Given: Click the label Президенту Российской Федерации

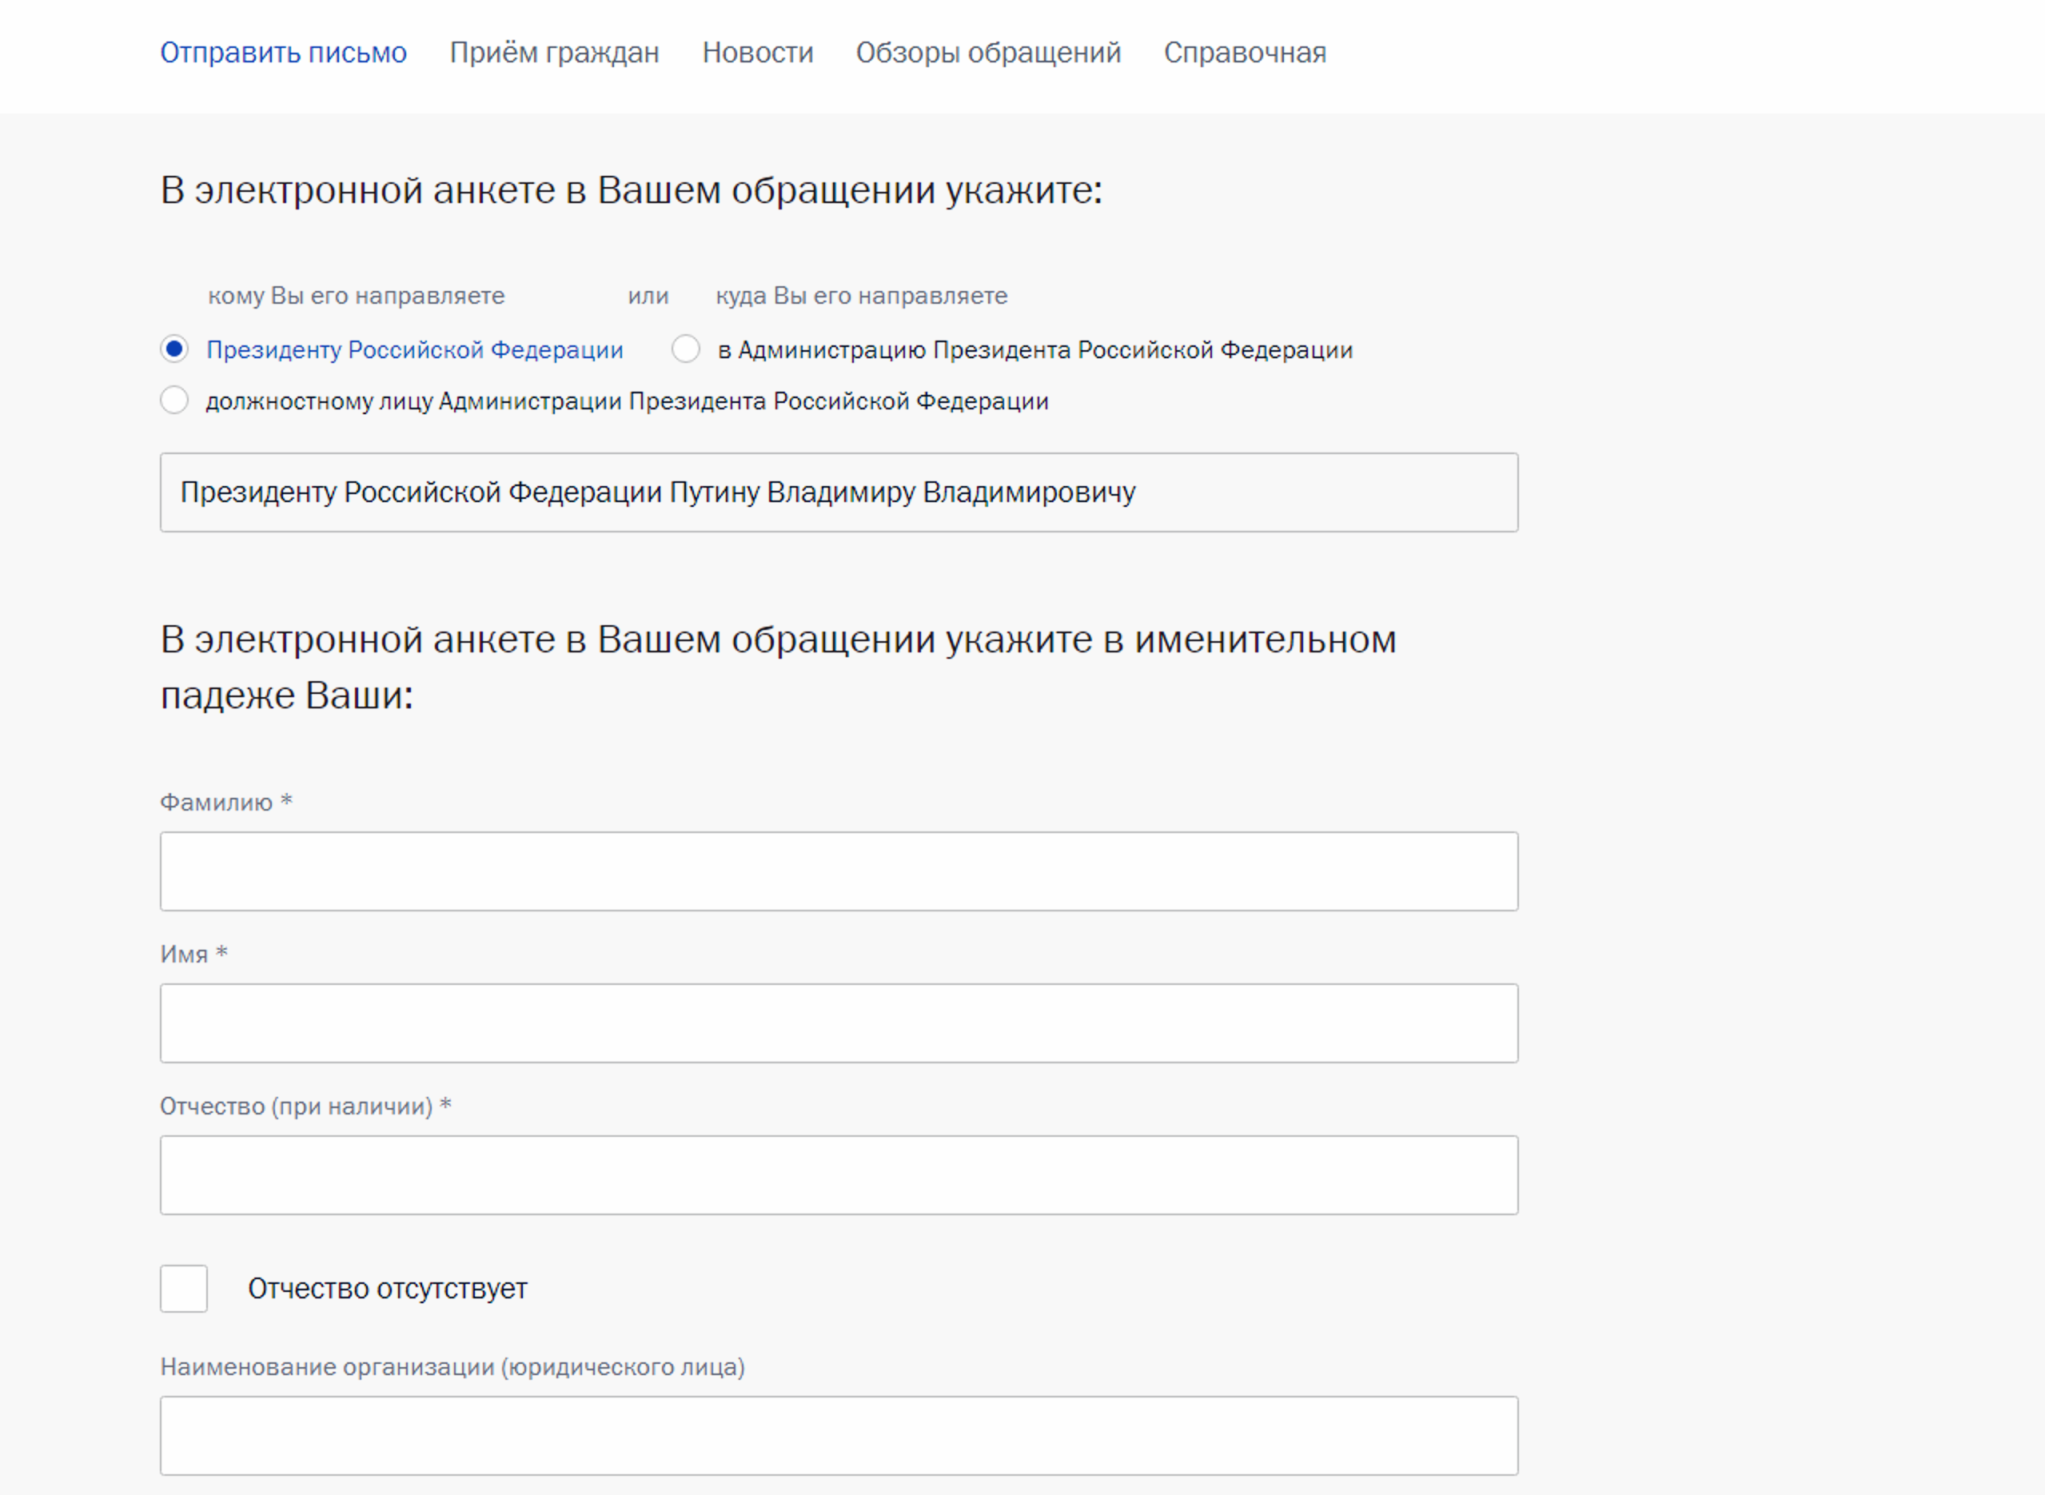Looking at the screenshot, I should point(414,350).
